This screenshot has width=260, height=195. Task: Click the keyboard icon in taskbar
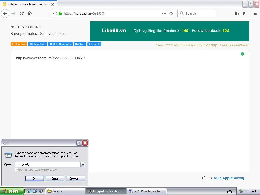click(230, 191)
